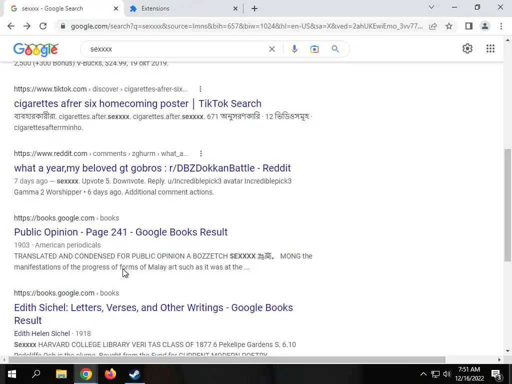Switch to the Extensions tab

[184, 8]
